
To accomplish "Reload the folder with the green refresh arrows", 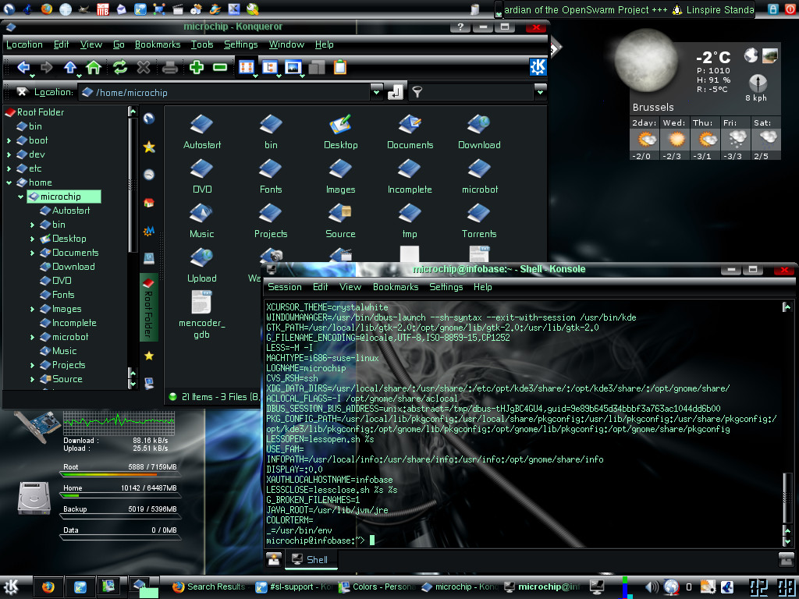I will tap(120, 67).
